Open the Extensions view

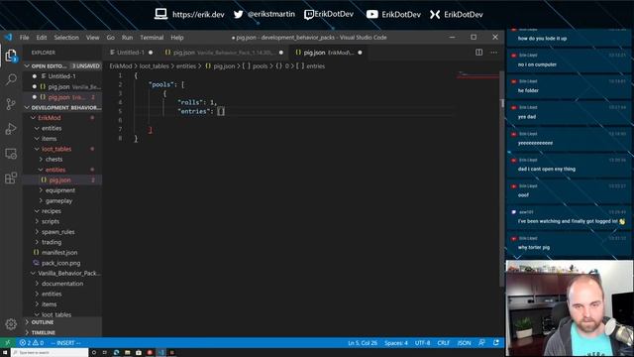click(x=11, y=178)
